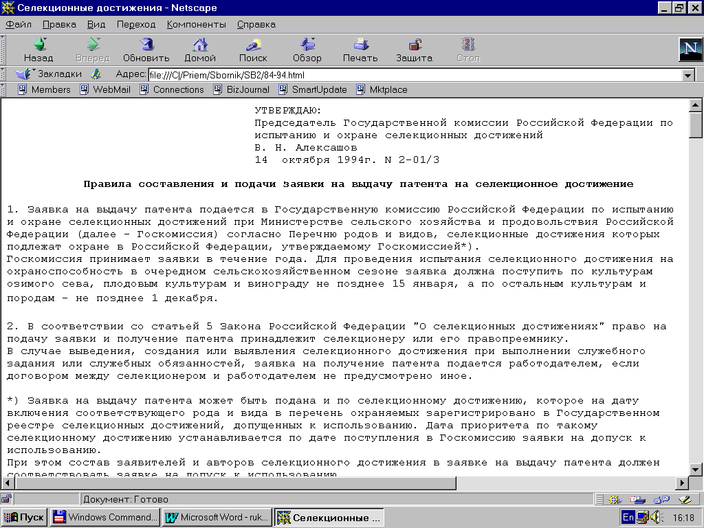
Task: Open the Файл menu
Action: point(19,24)
